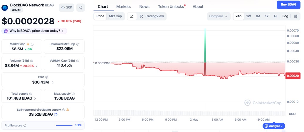The width and height of the screenshot is (304, 132).
Task: Select 1M time range
Action: point(258,16)
